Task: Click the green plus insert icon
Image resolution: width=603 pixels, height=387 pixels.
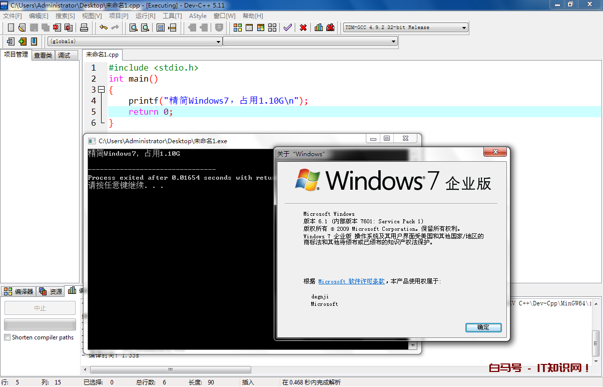Action: 23,42
